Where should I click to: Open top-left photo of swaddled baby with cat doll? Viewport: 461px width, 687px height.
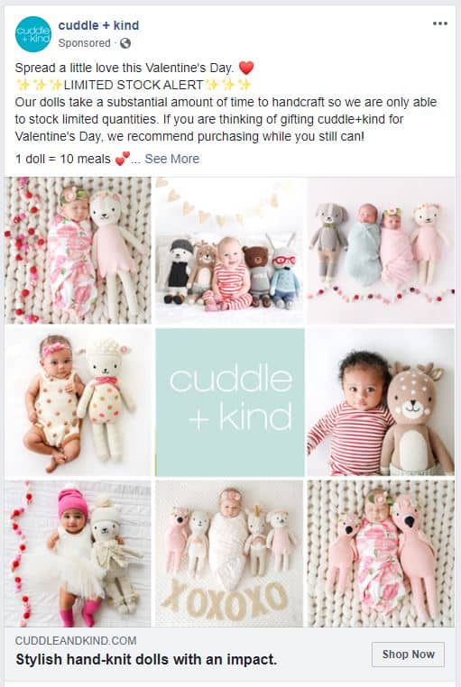click(78, 251)
